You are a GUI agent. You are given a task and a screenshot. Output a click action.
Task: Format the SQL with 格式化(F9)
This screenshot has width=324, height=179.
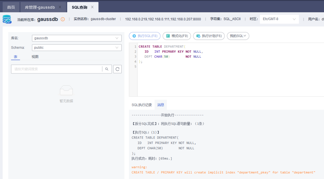tap(177, 36)
